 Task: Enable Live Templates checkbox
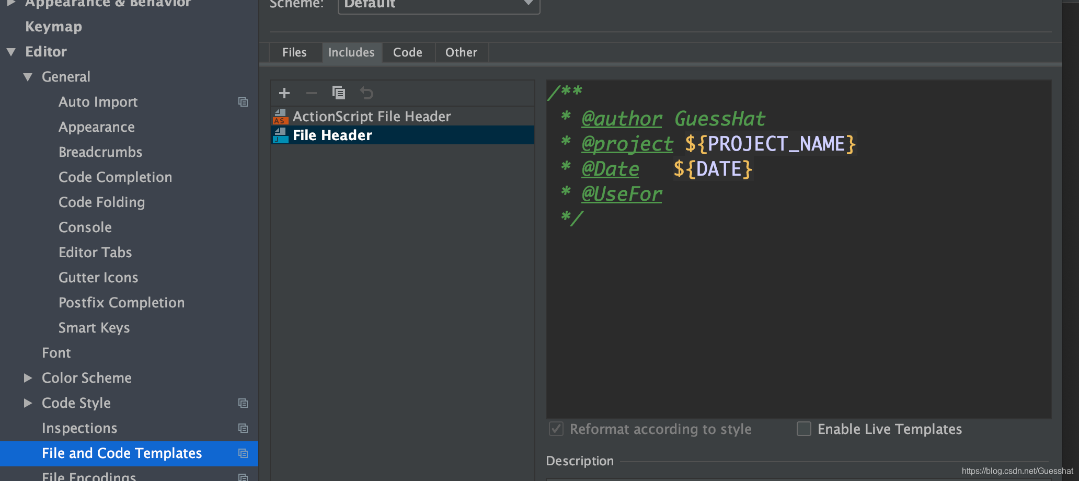pyautogui.click(x=804, y=429)
